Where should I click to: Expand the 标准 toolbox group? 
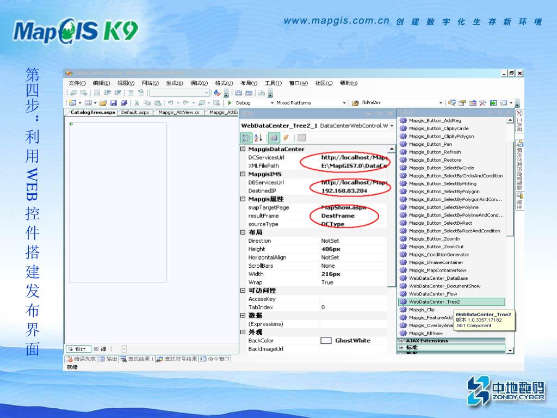pyautogui.click(x=401, y=347)
